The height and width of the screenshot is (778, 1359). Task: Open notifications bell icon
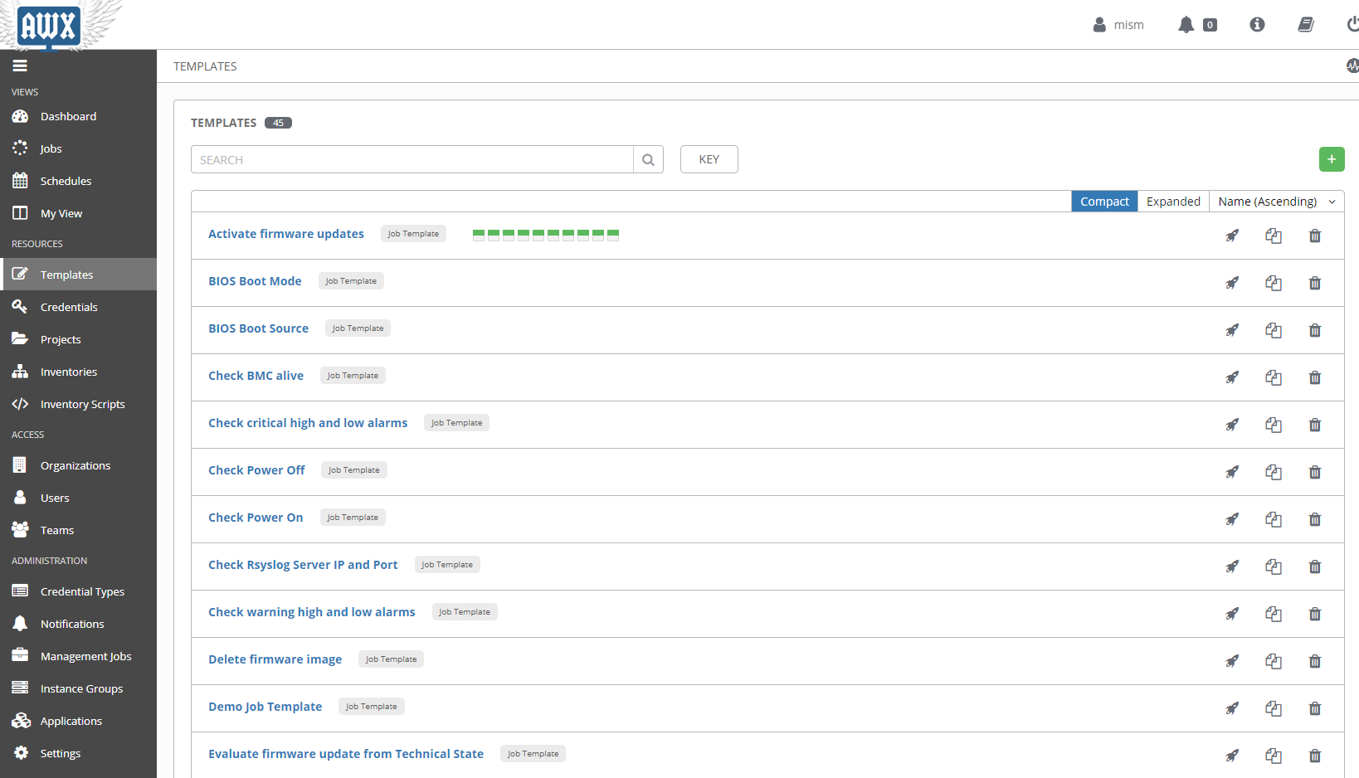[x=1186, y=25]
